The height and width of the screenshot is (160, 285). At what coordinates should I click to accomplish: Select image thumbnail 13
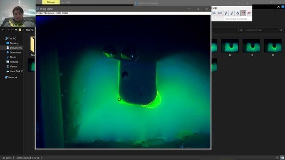251,48
